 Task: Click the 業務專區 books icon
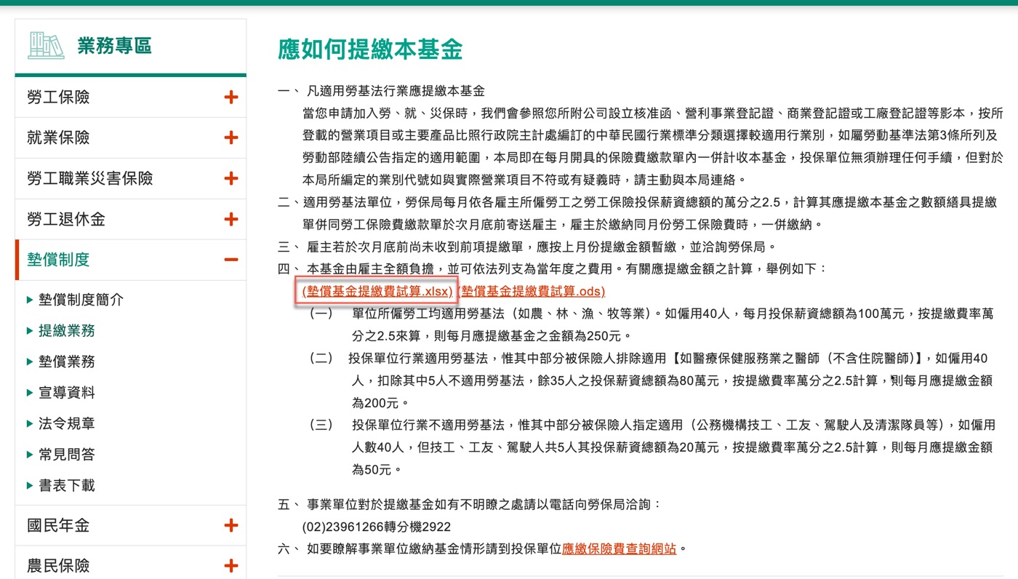(46, 46)
